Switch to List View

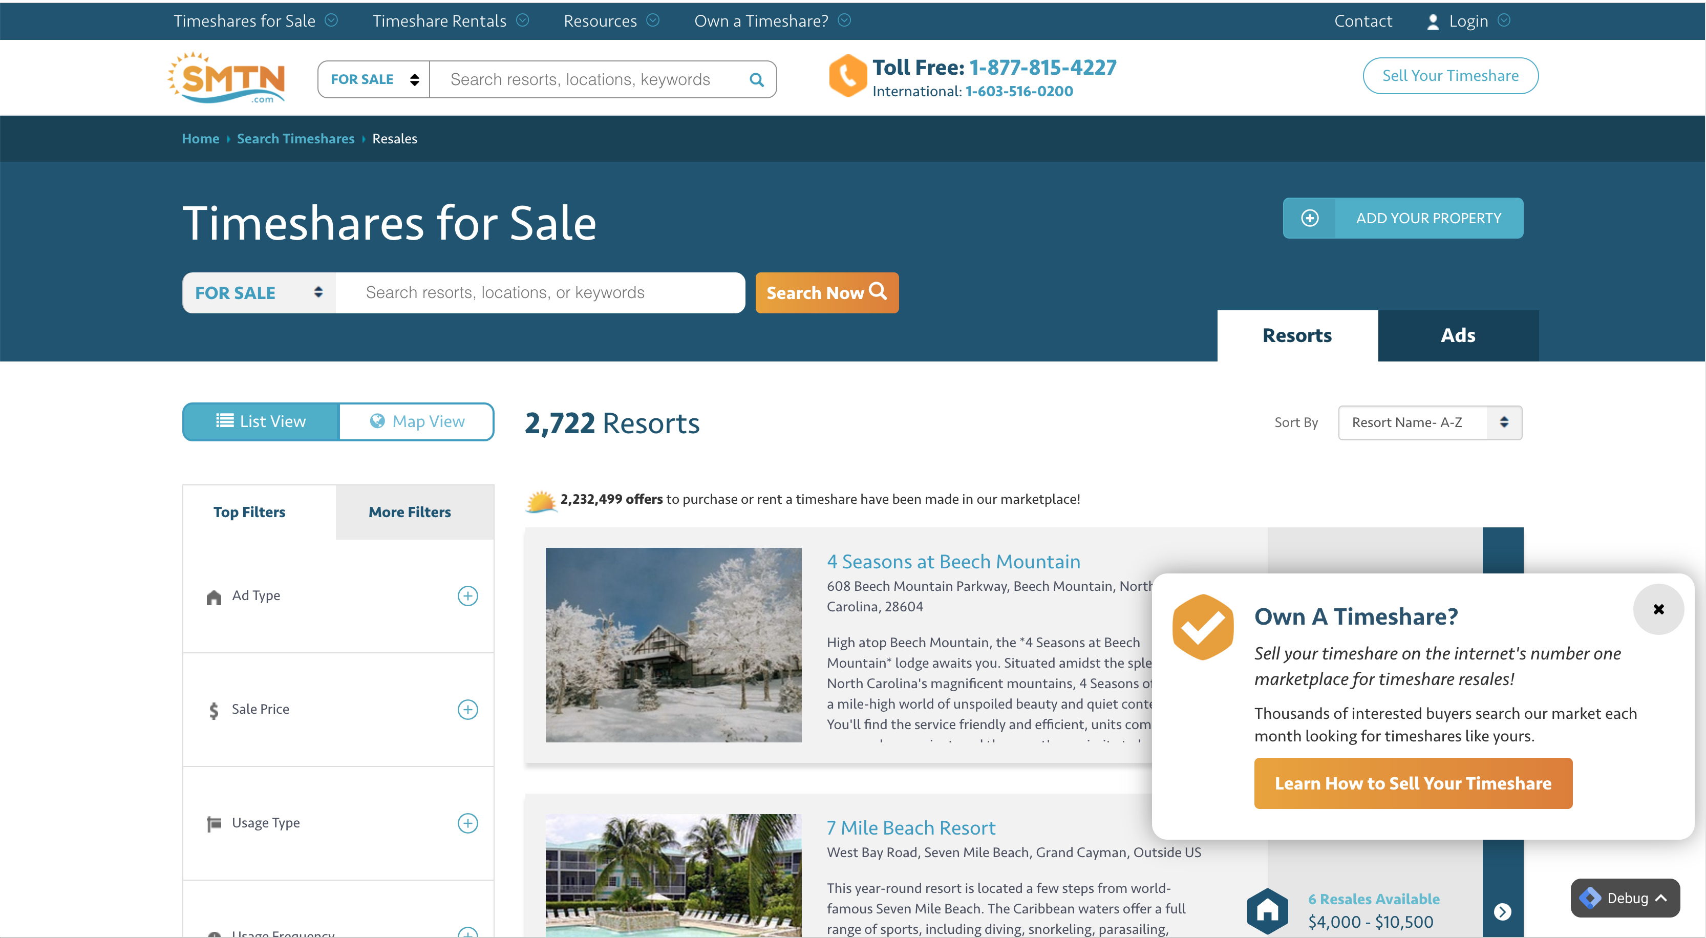click(x=261, y=421)
